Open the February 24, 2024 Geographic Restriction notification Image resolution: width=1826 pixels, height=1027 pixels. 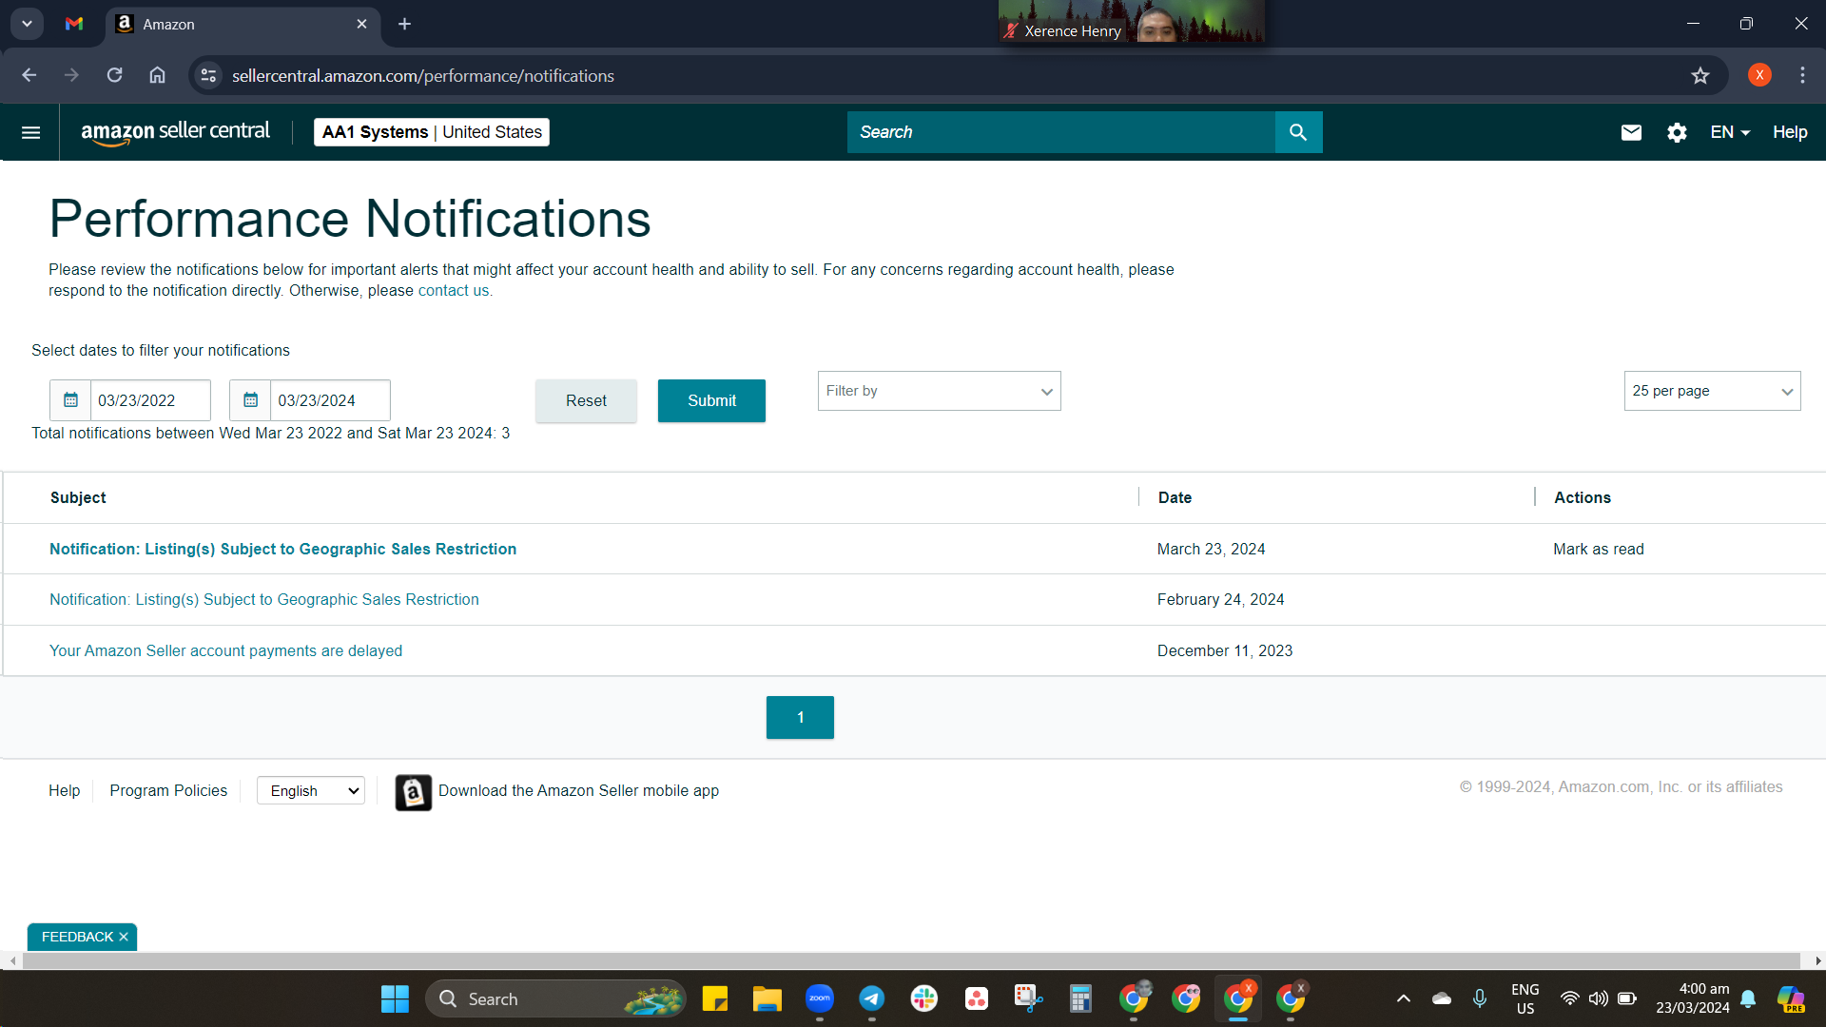tap(264, 599)
